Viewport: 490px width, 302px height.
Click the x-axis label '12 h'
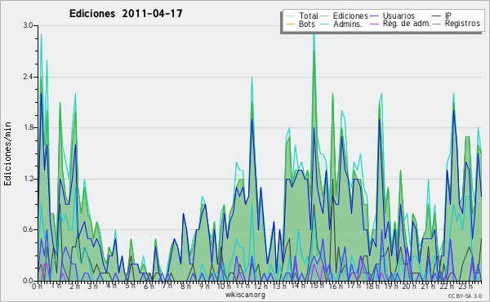(261, 286)
